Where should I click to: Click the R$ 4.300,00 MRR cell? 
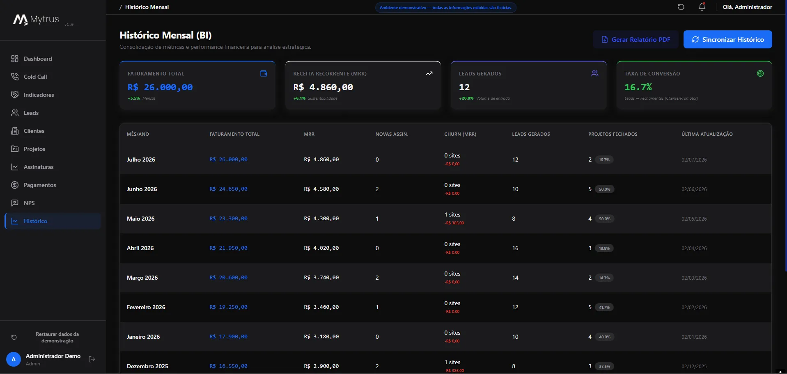321,219
